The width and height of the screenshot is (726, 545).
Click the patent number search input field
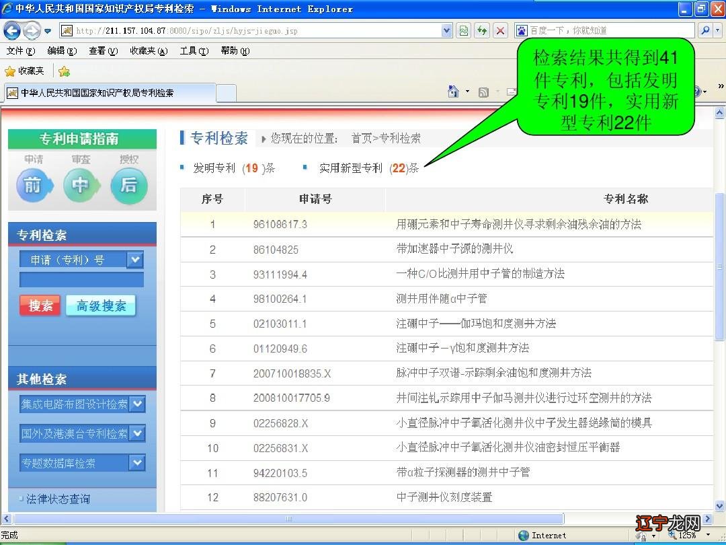point(81,279)
